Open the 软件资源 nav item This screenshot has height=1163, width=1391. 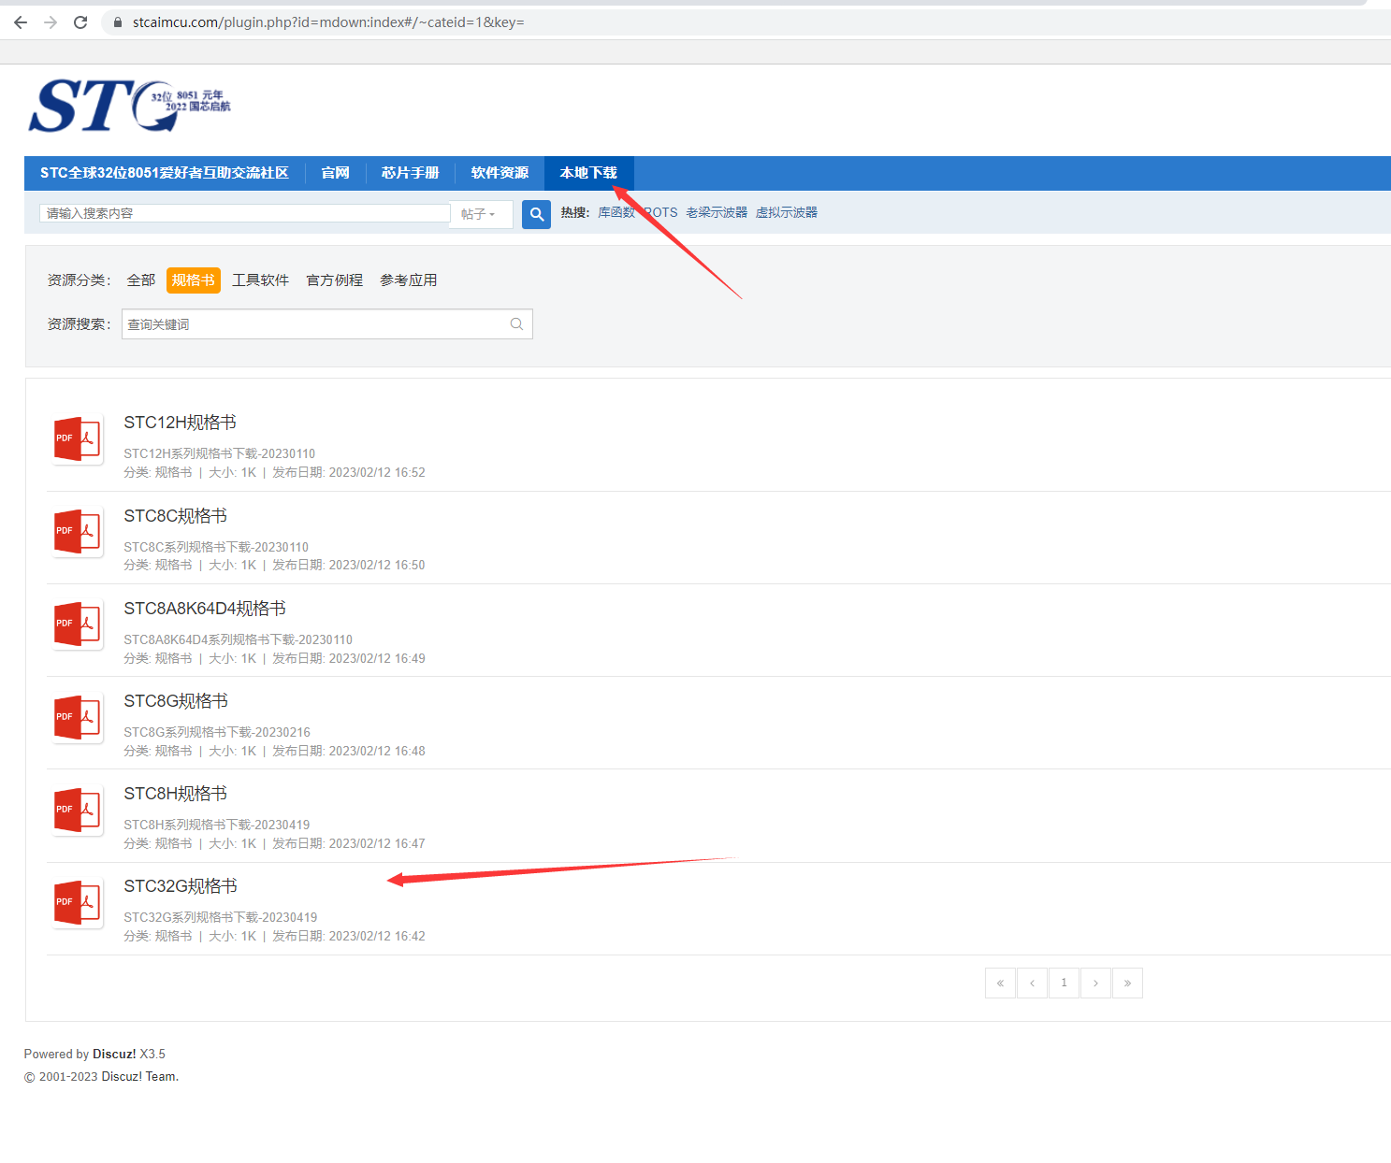500,173
